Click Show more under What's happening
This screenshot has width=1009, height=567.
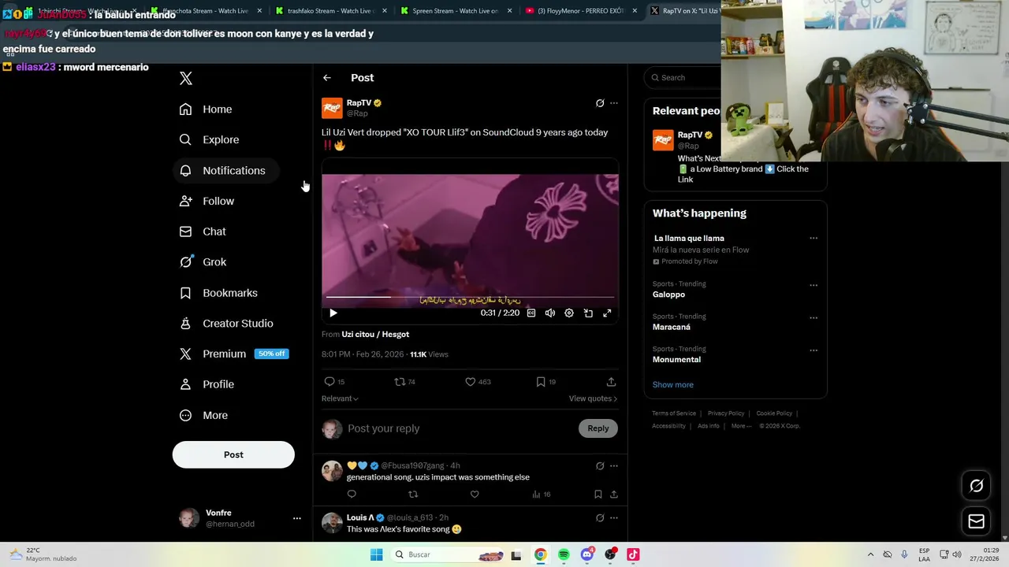673,385
